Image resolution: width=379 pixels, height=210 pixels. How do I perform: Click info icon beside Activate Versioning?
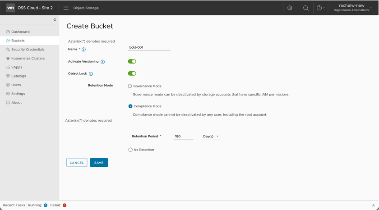103,62
